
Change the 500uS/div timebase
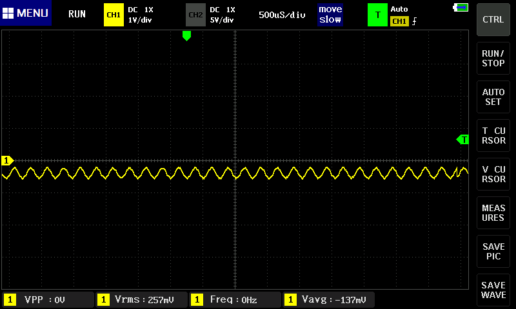[282, 15]
